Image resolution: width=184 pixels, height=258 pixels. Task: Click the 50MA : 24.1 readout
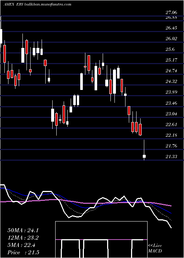[x=23, y=230]
